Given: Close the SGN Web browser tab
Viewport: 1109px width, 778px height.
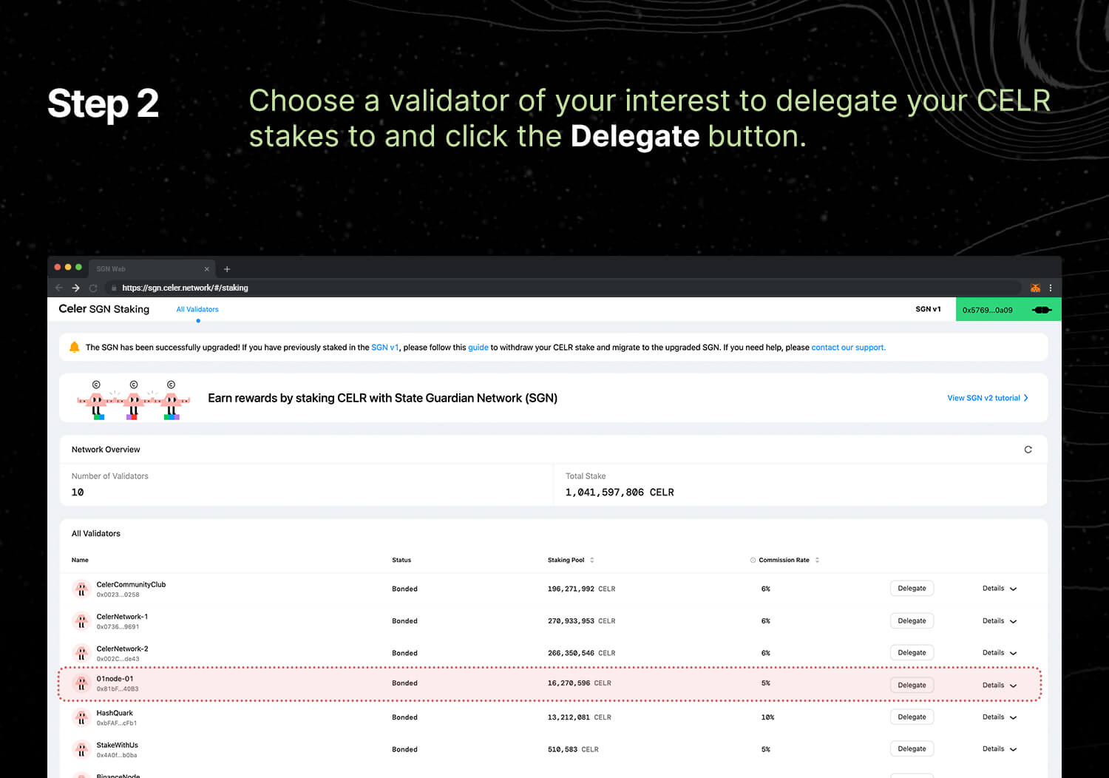Looking at the screenshot, I should click(207, 269).
